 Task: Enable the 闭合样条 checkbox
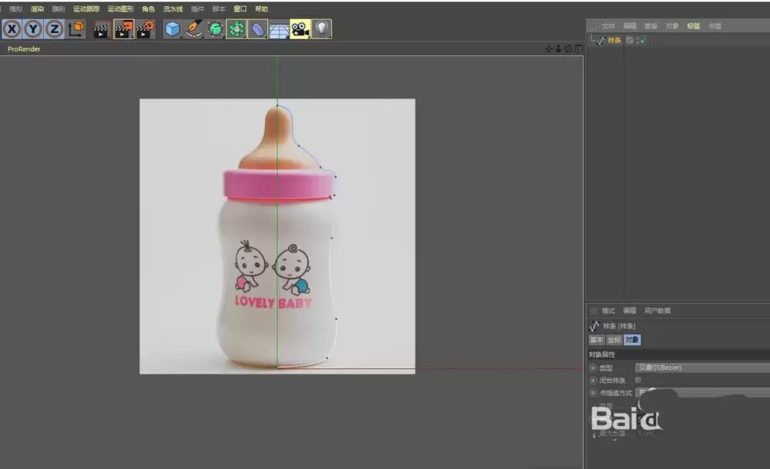pyautogui.click(x=639, y=379)
